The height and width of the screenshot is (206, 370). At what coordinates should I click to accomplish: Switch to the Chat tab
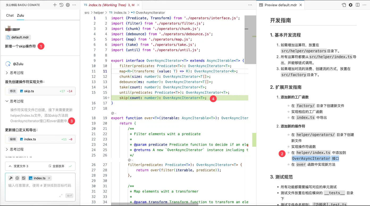(10, 15)
